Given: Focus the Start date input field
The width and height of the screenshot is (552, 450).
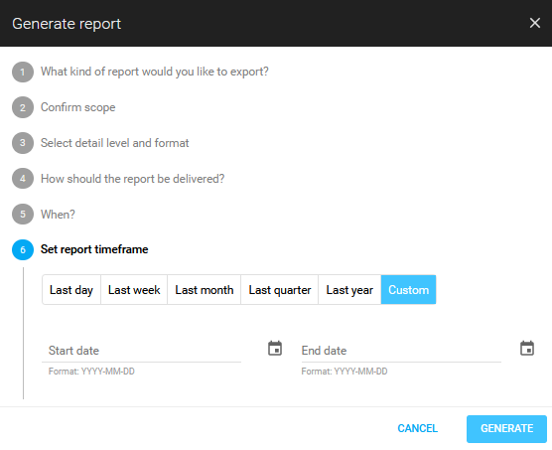Looking at the screenshot, I should (142, 351).
